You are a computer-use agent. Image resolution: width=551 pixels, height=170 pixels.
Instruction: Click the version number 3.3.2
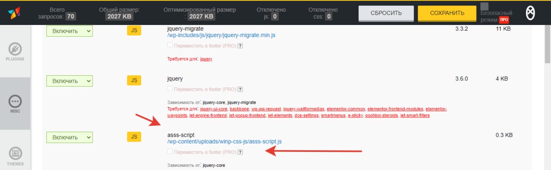click(461, 29)
